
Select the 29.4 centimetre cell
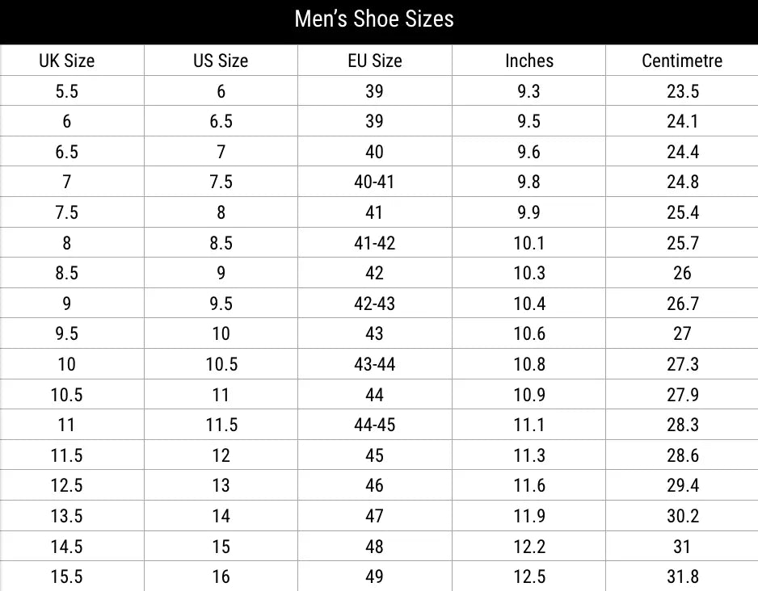pyautogui.click(x=682, y=485)
